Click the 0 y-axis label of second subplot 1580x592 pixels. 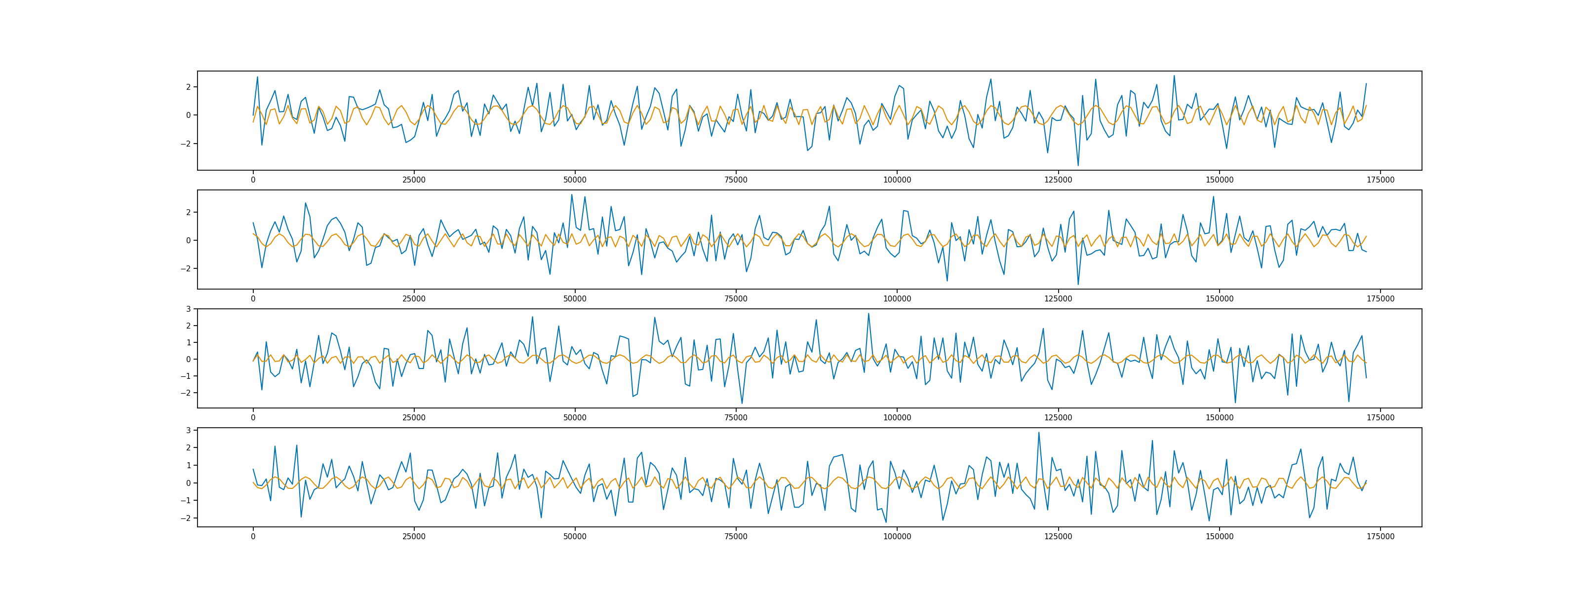point(188,241)
